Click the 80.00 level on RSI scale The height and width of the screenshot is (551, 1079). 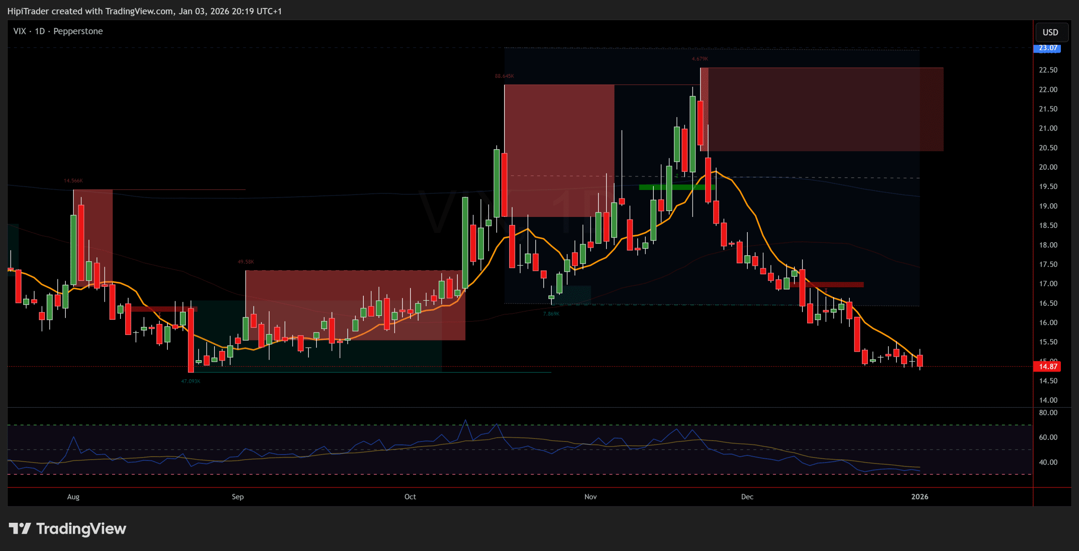[x=1048, y=413]
